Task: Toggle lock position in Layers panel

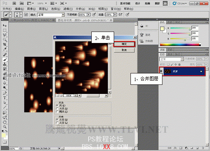Action: coord(176,65)
